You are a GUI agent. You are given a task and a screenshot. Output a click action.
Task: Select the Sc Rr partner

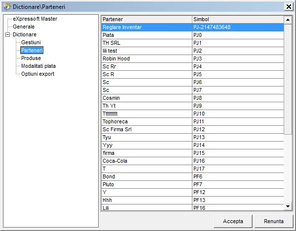coord(147,66)
